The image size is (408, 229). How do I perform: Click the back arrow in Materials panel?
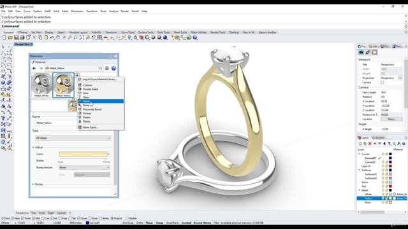point(34,68)
